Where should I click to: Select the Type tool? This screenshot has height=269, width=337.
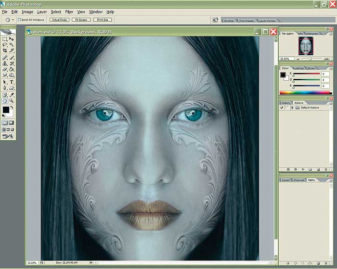click(x=12, y=82)
